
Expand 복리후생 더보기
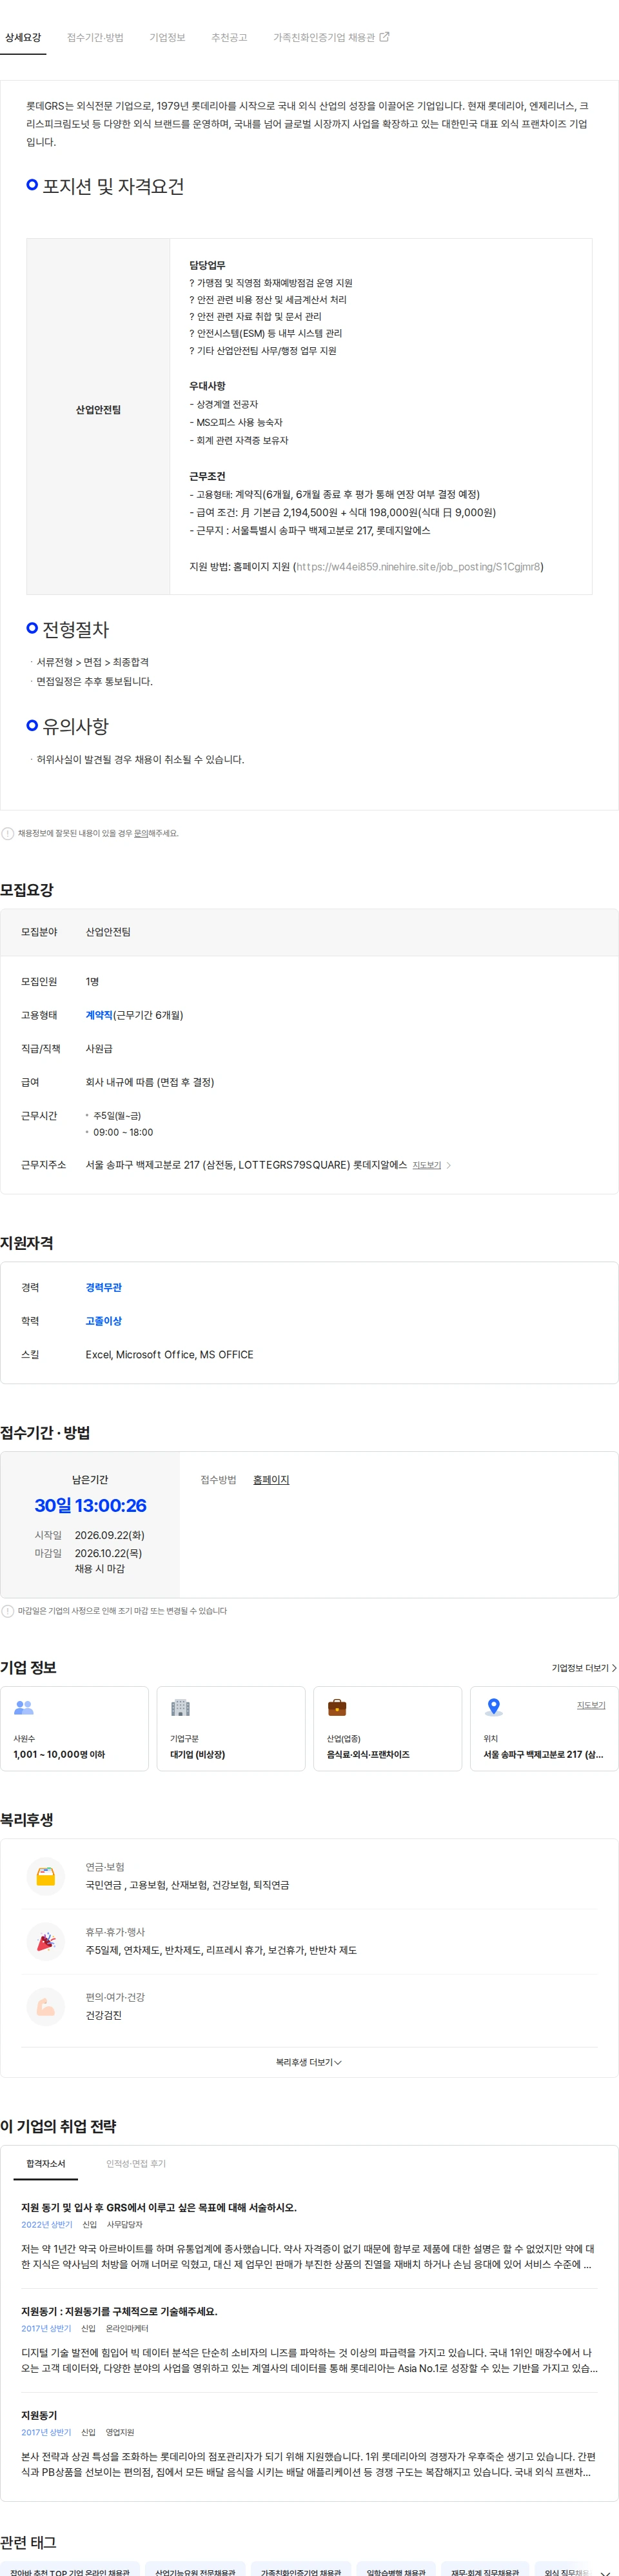(x=309, y=2062)
